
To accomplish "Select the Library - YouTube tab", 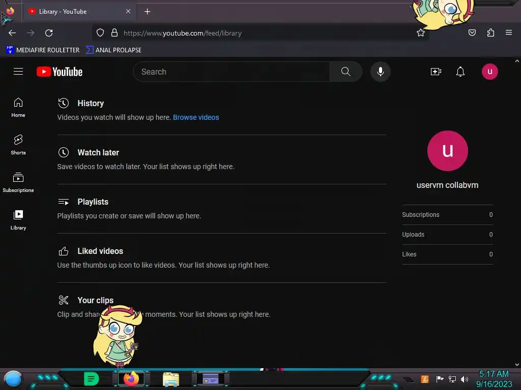I will pos(80,12).
